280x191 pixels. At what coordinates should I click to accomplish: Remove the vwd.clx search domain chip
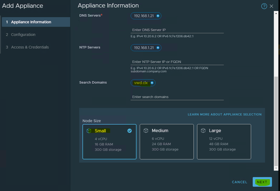(x=152, y=83)
